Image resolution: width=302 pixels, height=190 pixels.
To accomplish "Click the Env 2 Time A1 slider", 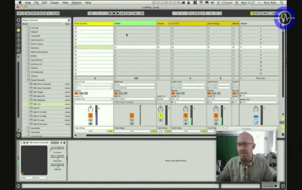I will (57, 149).
